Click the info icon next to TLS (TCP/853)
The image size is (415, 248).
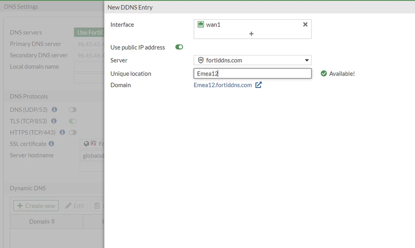pyautogui.click(x=54, y=120)
